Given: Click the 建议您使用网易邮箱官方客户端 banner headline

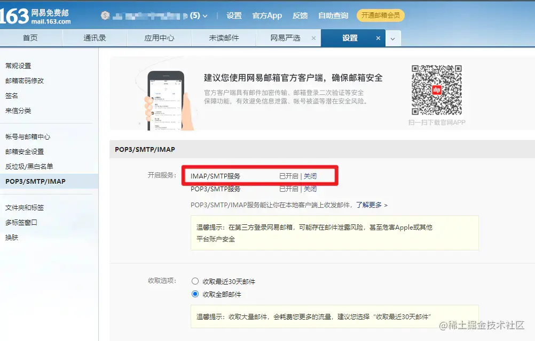Looking at the screenshot, I should [x=293, y=78].
